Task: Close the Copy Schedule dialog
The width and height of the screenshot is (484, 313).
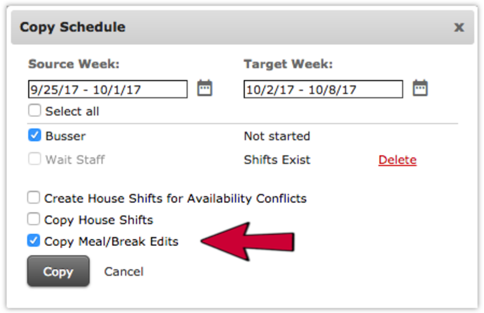Action: click(459, 27)
